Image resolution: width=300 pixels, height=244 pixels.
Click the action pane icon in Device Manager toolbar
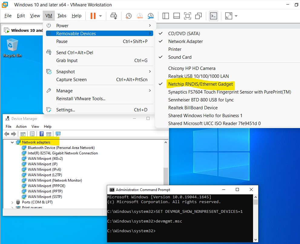49,134
